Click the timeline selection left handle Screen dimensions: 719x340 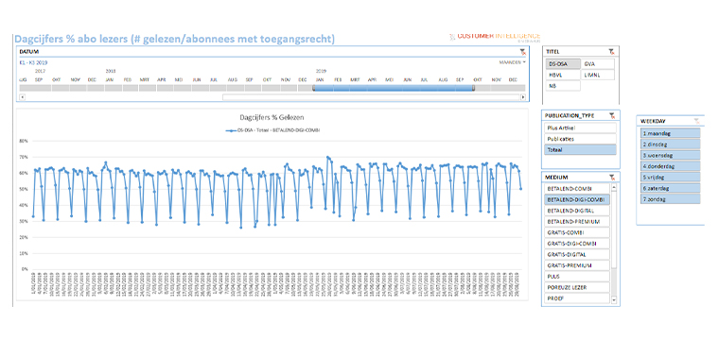pos(314,88)
